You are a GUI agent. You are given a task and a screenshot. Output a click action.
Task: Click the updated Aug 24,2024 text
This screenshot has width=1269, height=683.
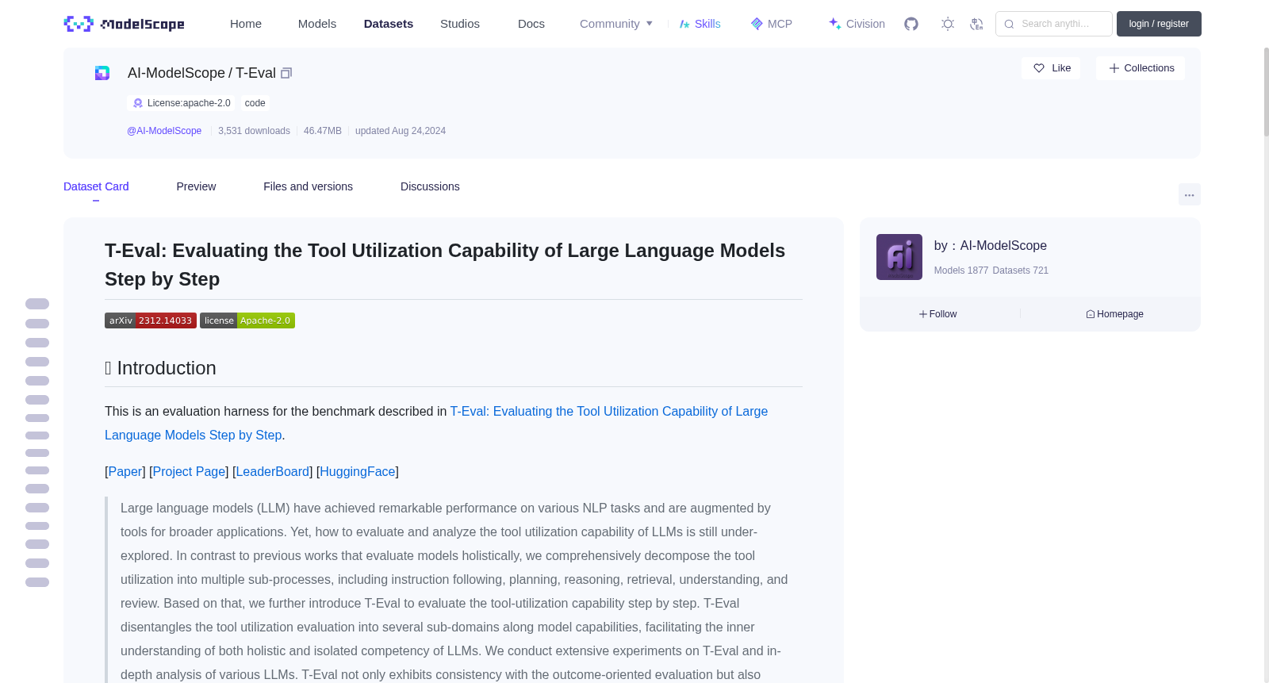401,131
